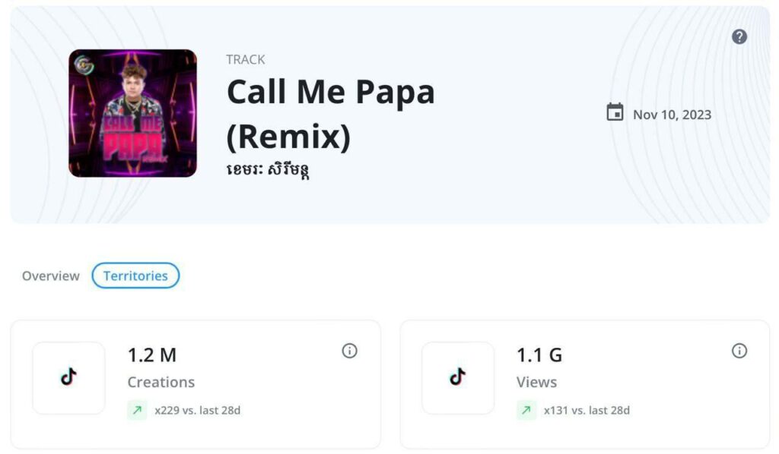Select the Territories tab
This screenshot has height=454, width=779.
click(135, 276)
